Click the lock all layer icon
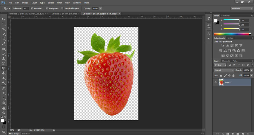The height and width of the screenshot is (135, 254). pyautogui.click(x=233, y=75)
